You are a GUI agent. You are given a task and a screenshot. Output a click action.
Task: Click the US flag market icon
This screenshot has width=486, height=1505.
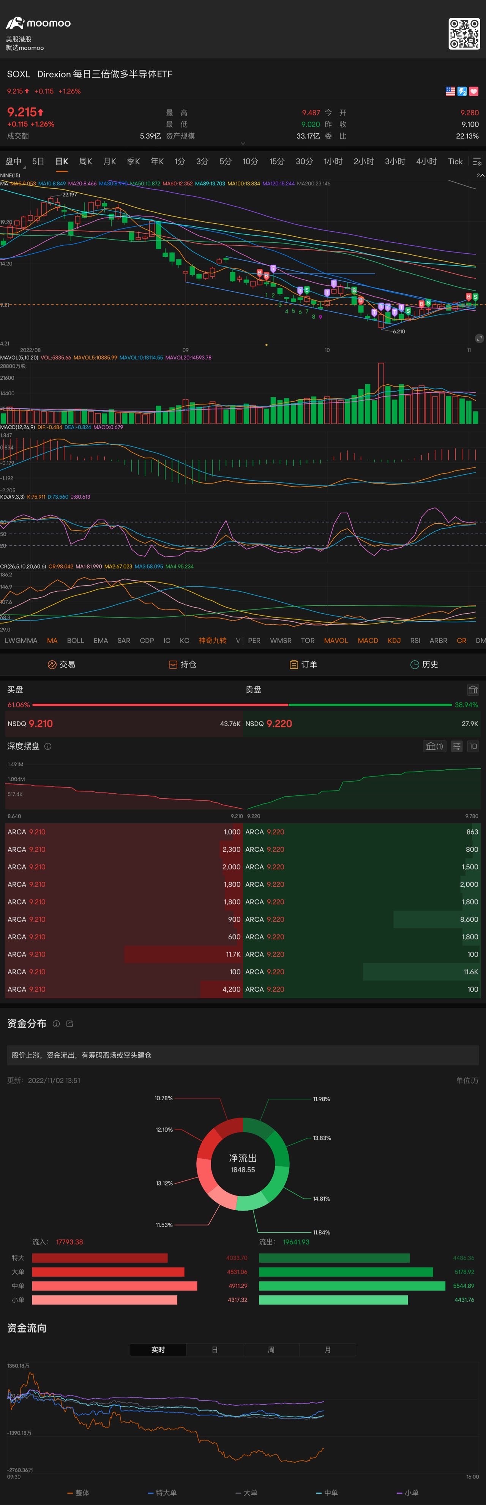450,91
